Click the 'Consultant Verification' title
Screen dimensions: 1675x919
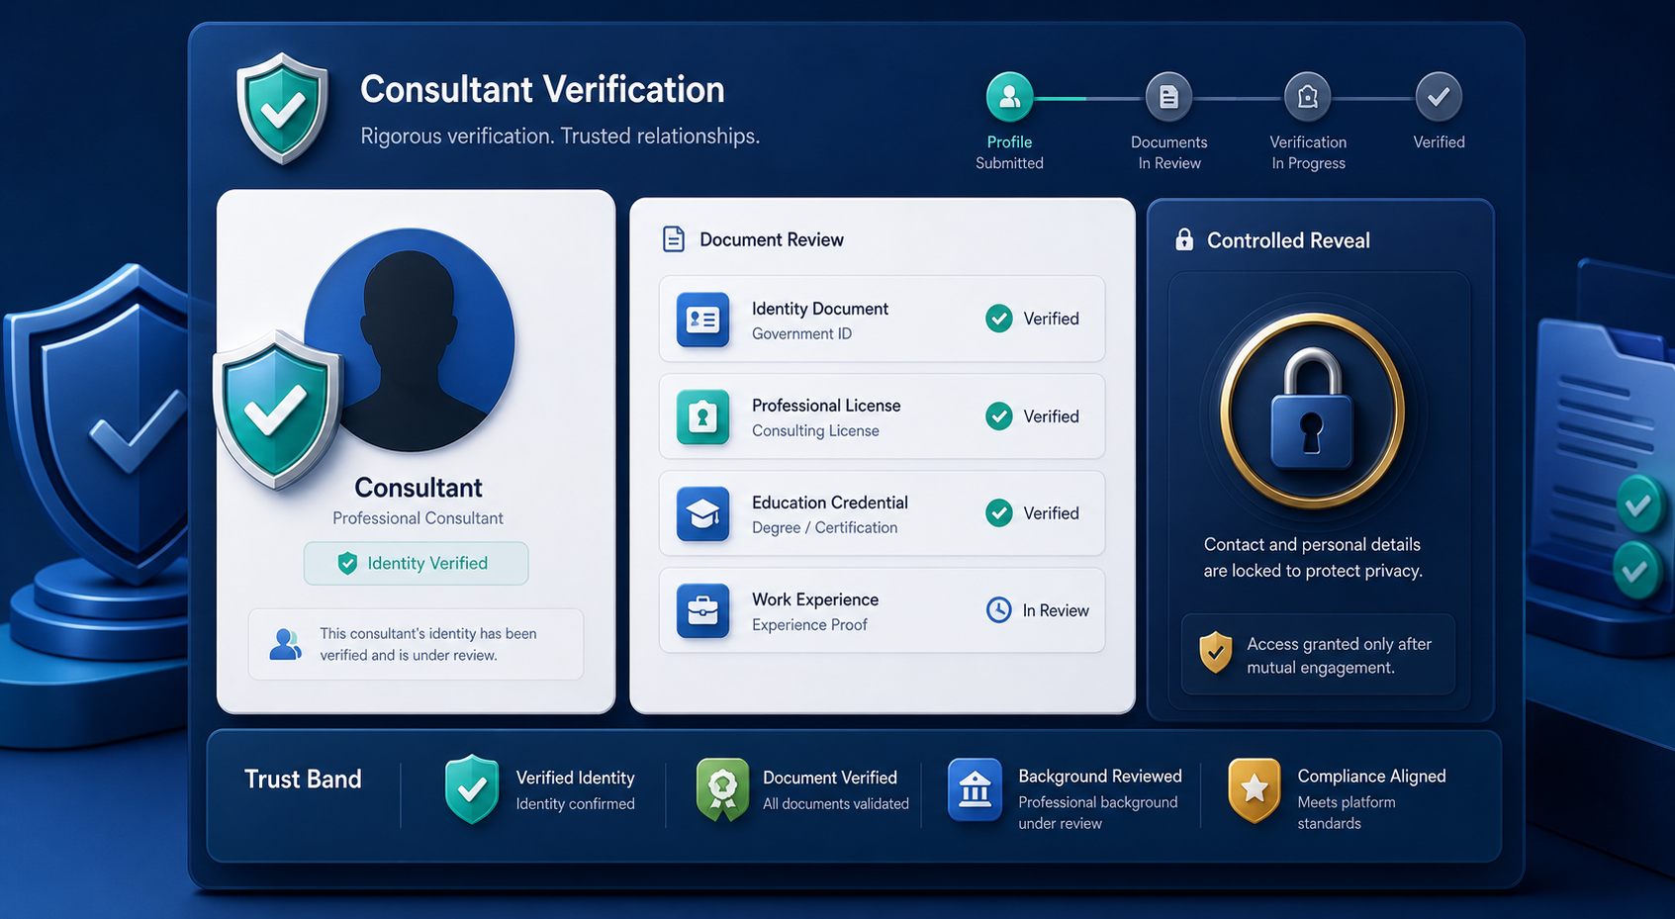coord(542,89)
